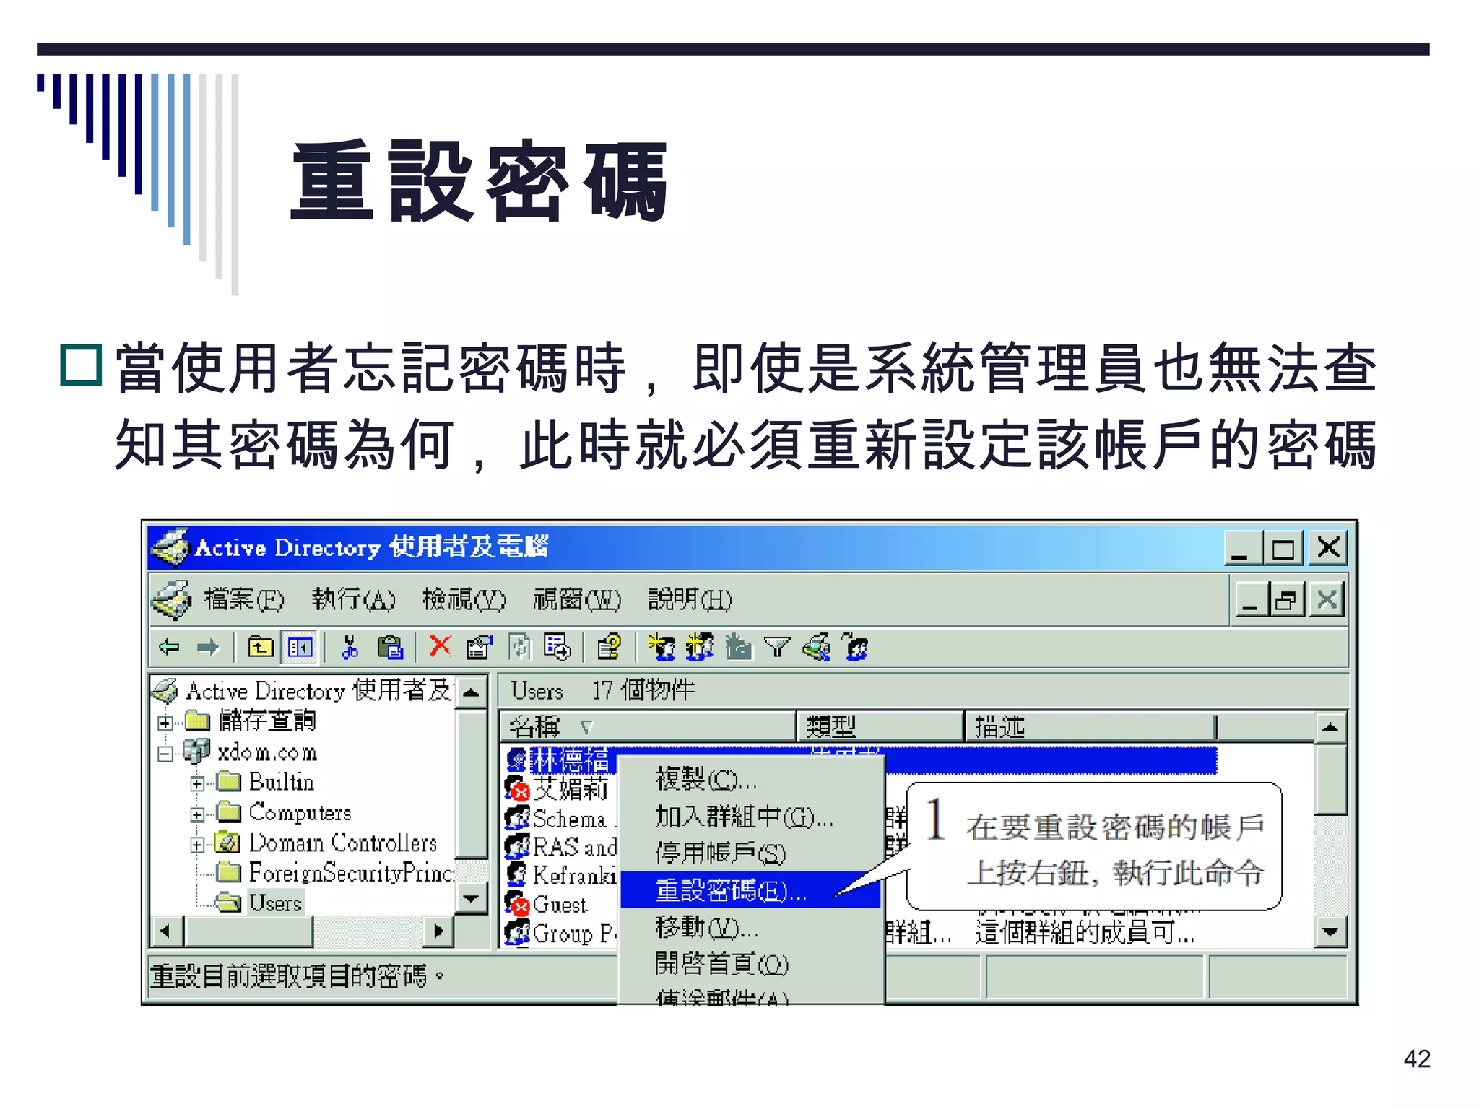Click the 描述 column header
This screenshot has width=1479, height=1109.
click(1090, 726)
